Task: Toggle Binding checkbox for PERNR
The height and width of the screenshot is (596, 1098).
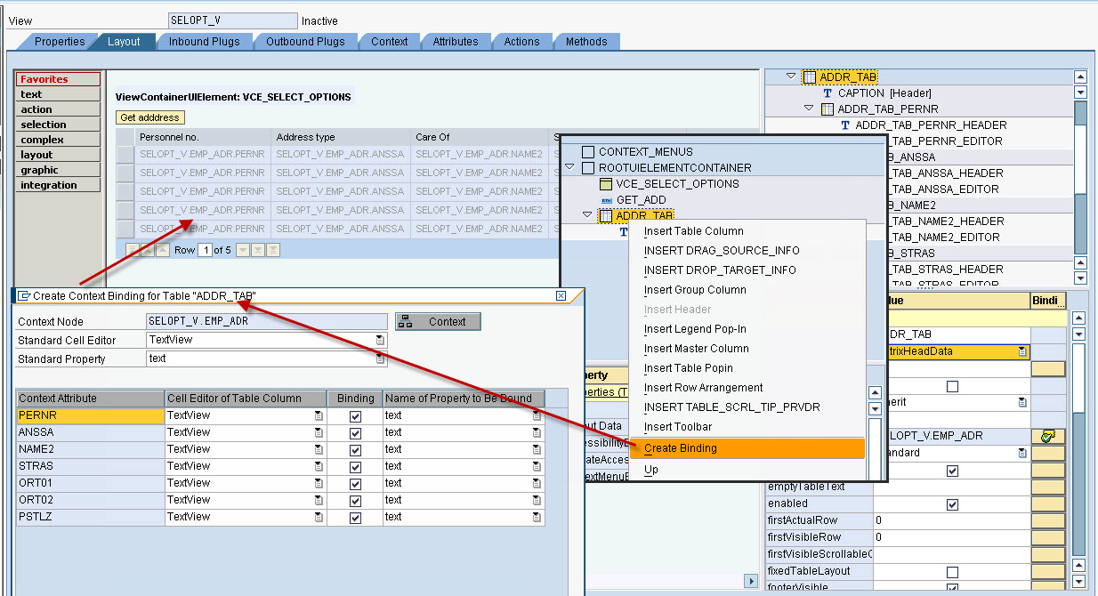Action: [x=356, y=416]
